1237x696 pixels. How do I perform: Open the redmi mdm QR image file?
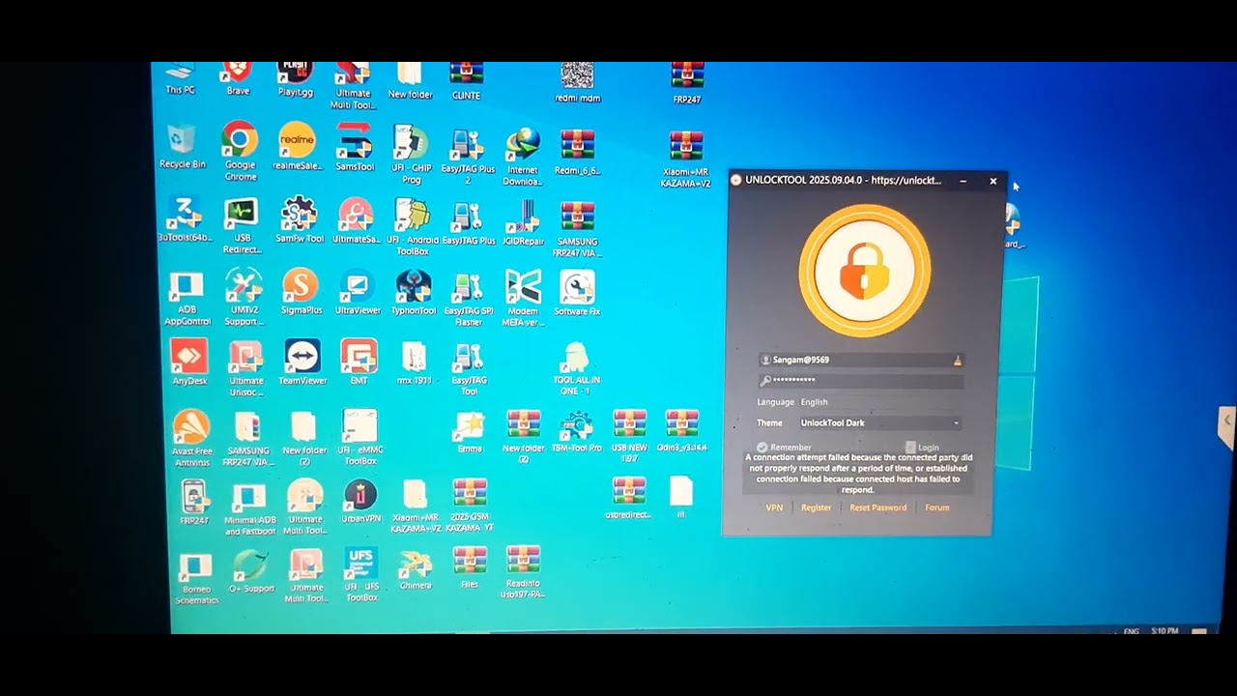pyautogui.click(x=577, y=82)
